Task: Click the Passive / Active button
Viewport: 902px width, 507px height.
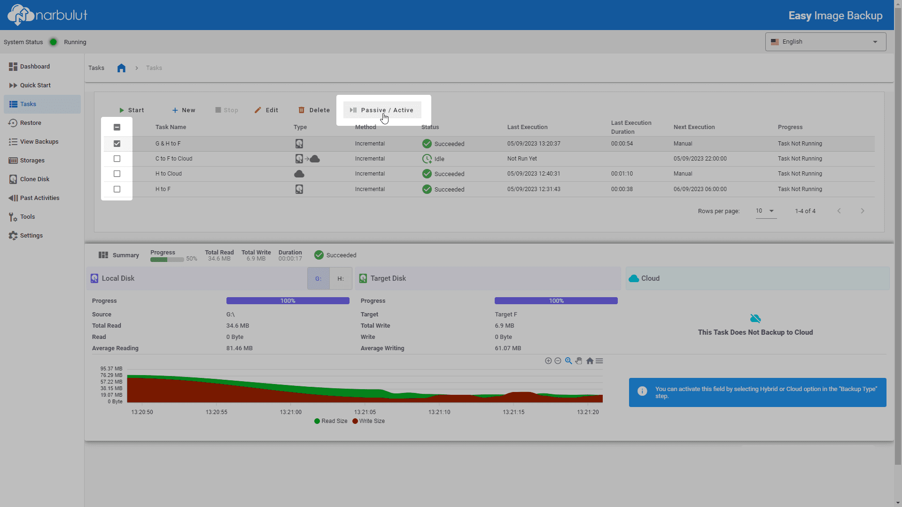Action: click(382, 110)
